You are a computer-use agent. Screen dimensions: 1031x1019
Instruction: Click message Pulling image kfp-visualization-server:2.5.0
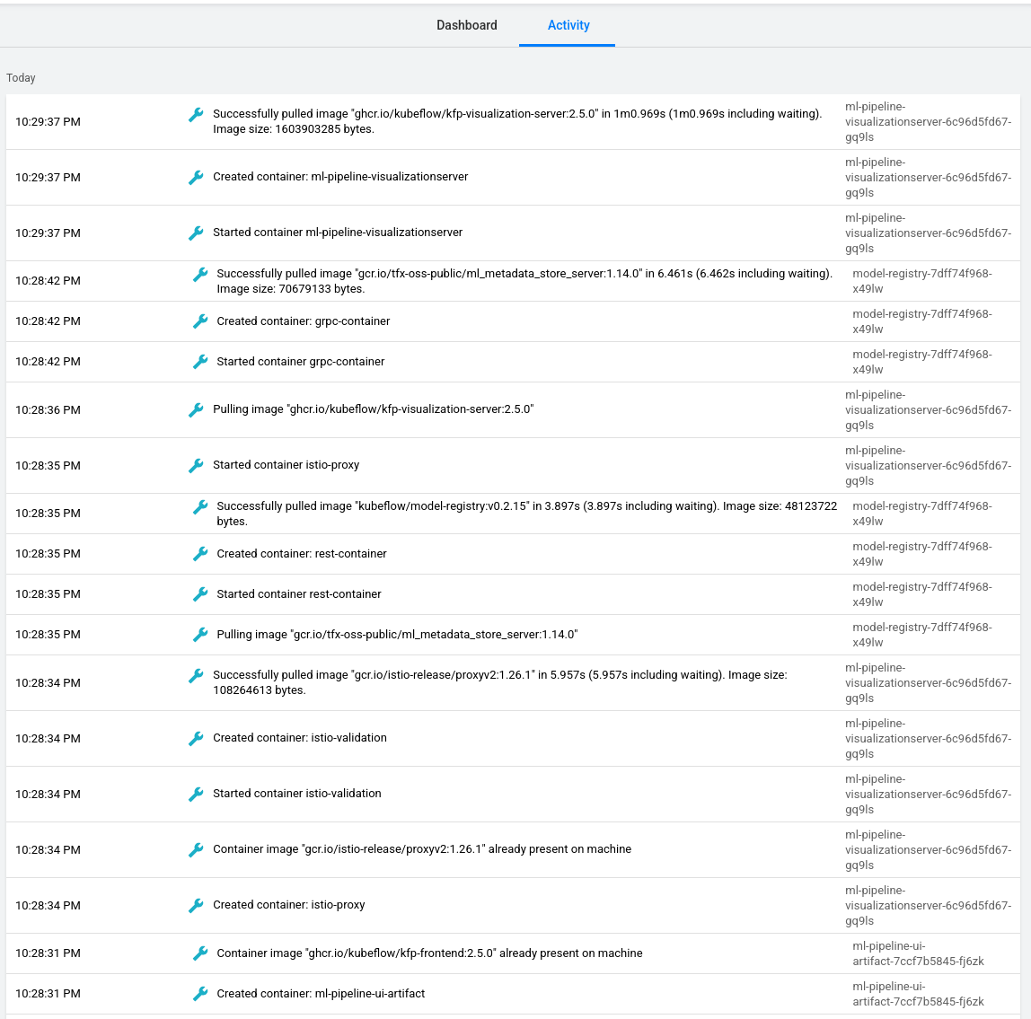point(373,408)
